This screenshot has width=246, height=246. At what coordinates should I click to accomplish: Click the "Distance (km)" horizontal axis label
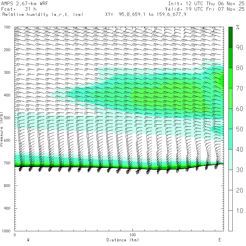tap(122, 240)
